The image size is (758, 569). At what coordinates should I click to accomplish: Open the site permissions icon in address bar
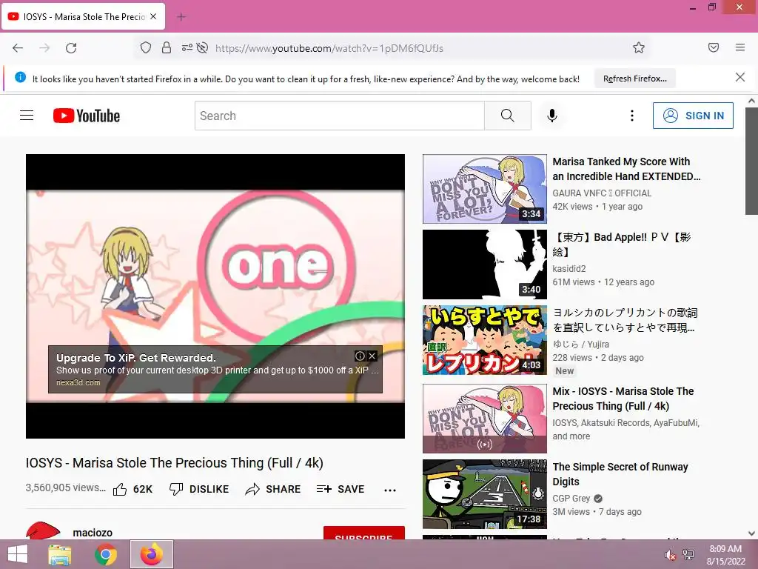[x=187, y=47]
